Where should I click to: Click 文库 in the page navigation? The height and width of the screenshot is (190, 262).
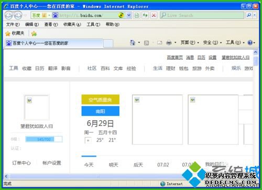click(x=118, y=68)
